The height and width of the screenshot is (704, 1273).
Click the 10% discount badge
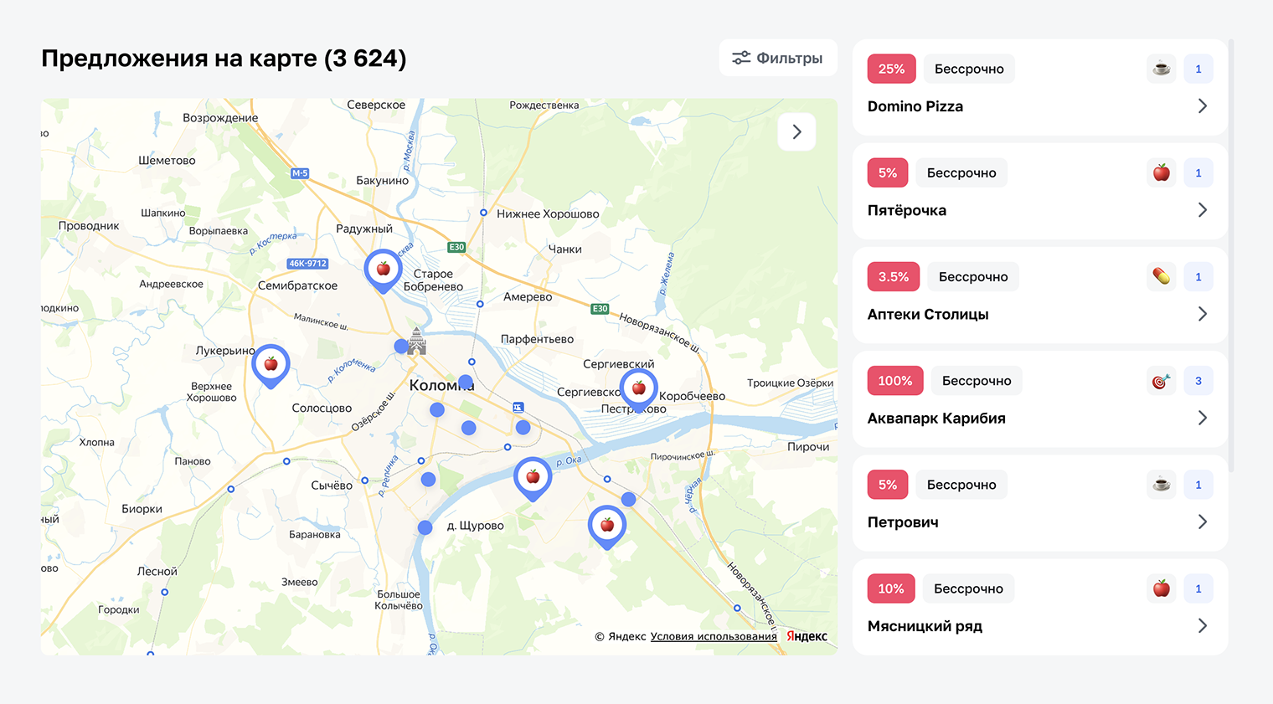click(891, 588)
